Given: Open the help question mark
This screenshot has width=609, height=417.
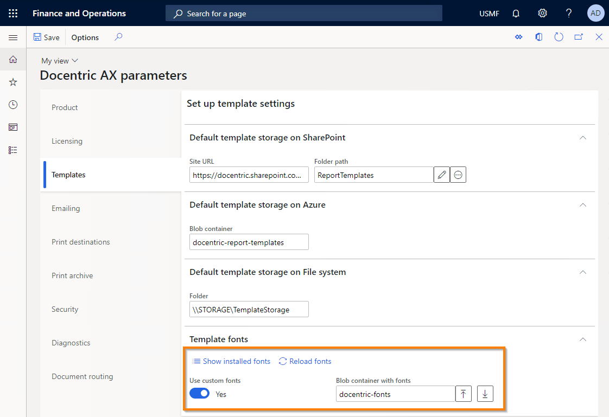Looking at the screenshot, I should [569, 13].
